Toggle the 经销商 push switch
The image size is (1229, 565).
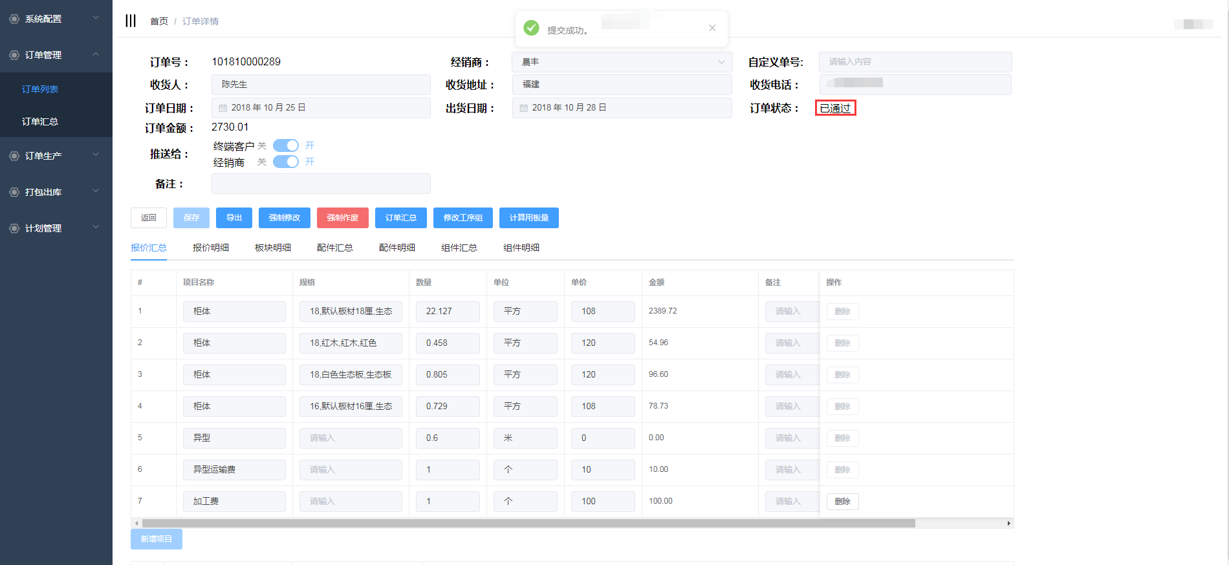point(285,162)
